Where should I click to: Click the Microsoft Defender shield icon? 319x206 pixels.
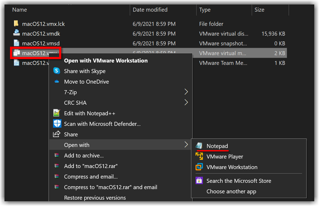[57, 124]
